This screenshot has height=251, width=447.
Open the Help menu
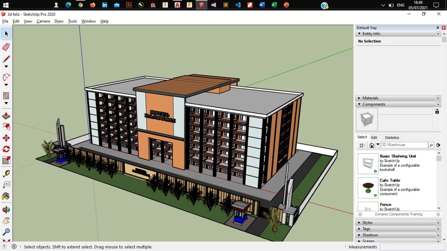tap(104, 21)
